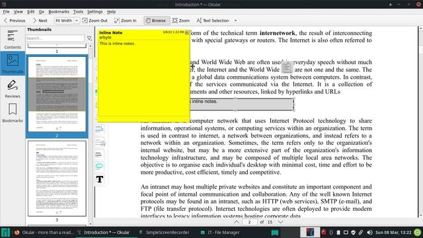
Task: Switch to the SimpleScreenRecorder taskbar entry
Action: (x=164, y=232)
